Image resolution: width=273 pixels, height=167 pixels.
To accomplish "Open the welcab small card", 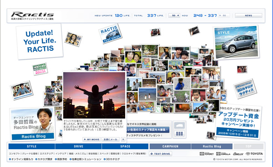I will point(40,69).
